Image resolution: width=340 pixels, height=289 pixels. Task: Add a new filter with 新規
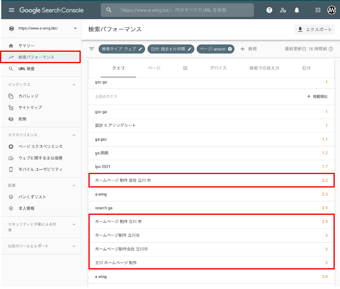(x=248, y=49)
